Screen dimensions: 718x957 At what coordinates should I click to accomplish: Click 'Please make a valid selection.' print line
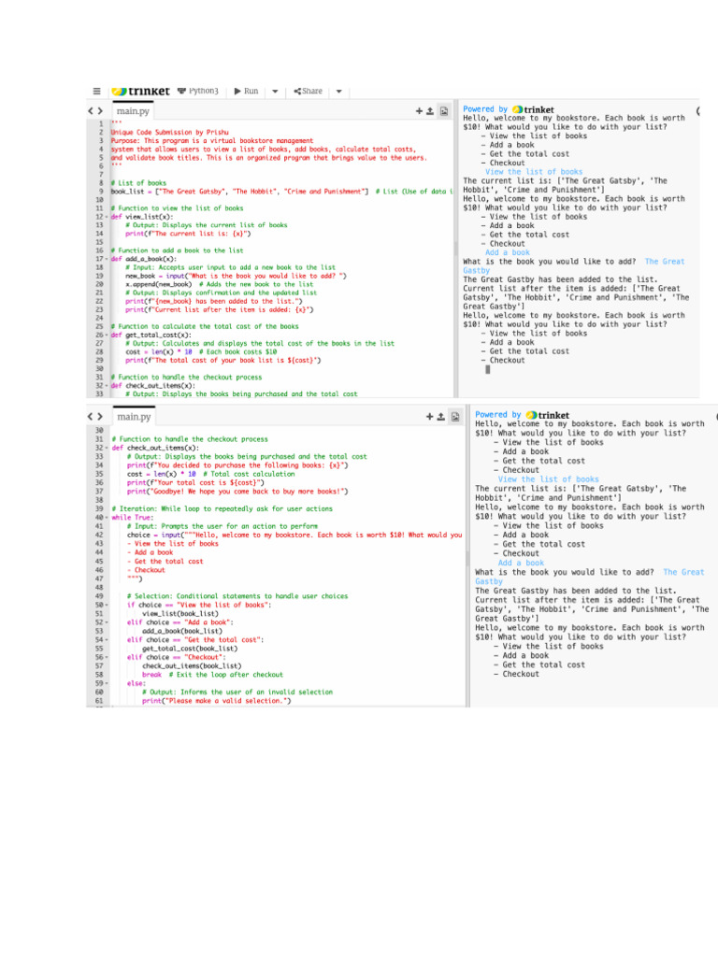point(217,701)
